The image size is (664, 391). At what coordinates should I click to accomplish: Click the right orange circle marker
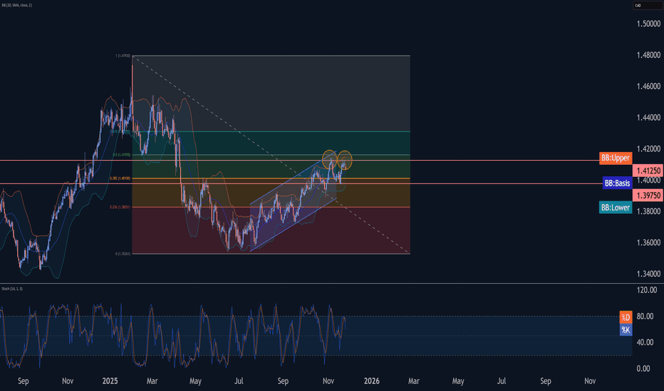click(346, 160)
